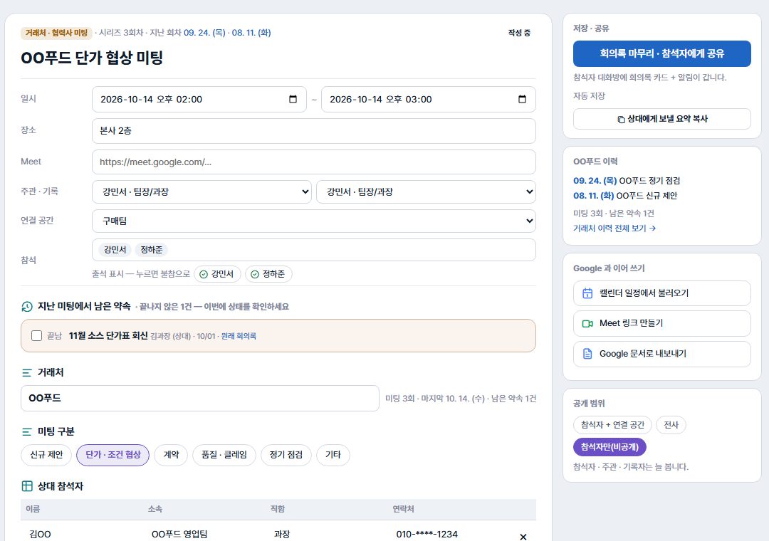Click list icon beside 거래처 heading
Screen dimensions: 769x541
coord(27,373)
